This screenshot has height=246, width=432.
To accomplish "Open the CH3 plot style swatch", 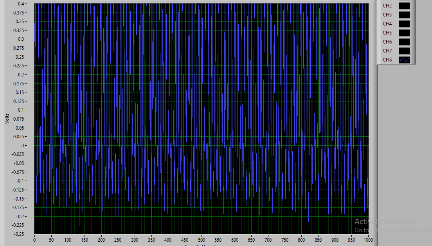I will point(404,15).
